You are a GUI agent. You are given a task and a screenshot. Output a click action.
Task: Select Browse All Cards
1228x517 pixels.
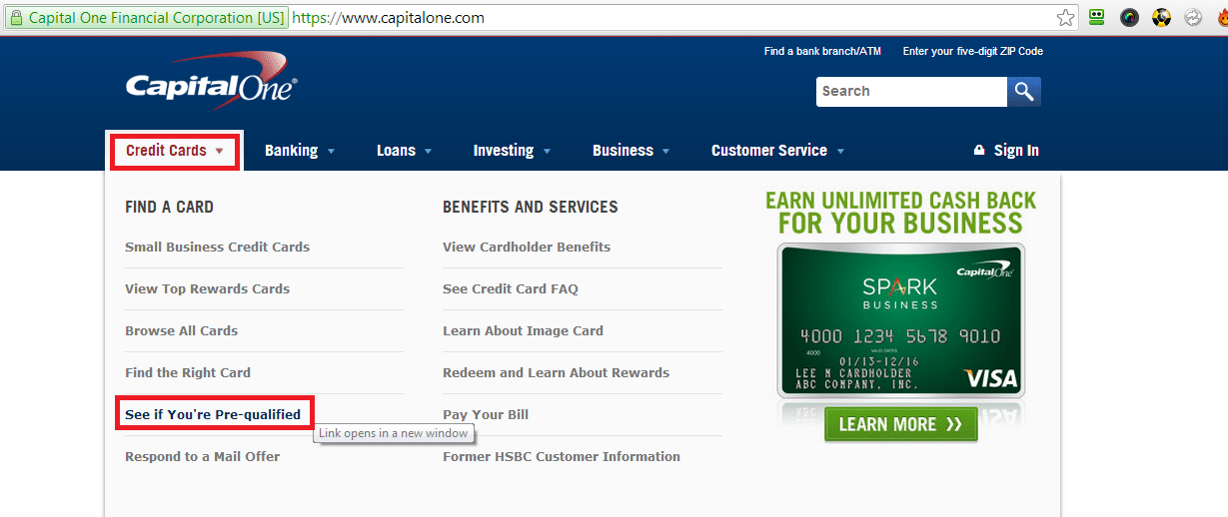[181, 330]
